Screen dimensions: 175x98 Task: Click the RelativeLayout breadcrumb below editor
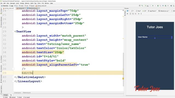click(27, 93)
